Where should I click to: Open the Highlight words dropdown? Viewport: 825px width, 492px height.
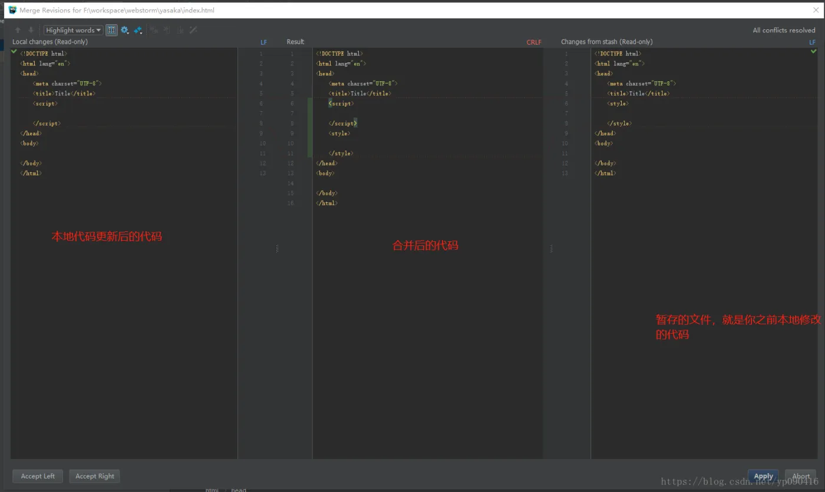coord(73,30)
